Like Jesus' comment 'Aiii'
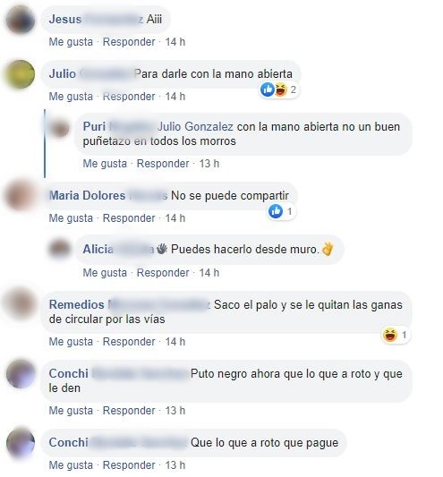The width and height of the screenshot is (443, 477). pyautogui.click(x=71, y=42)
